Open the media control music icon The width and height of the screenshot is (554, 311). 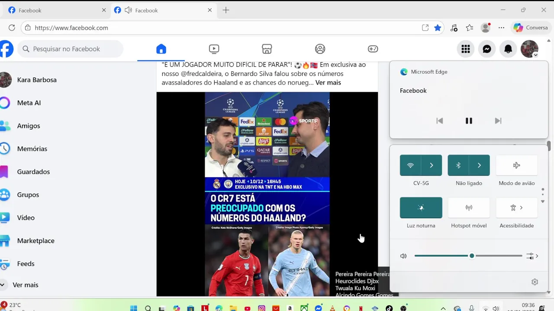pos(454,28)
